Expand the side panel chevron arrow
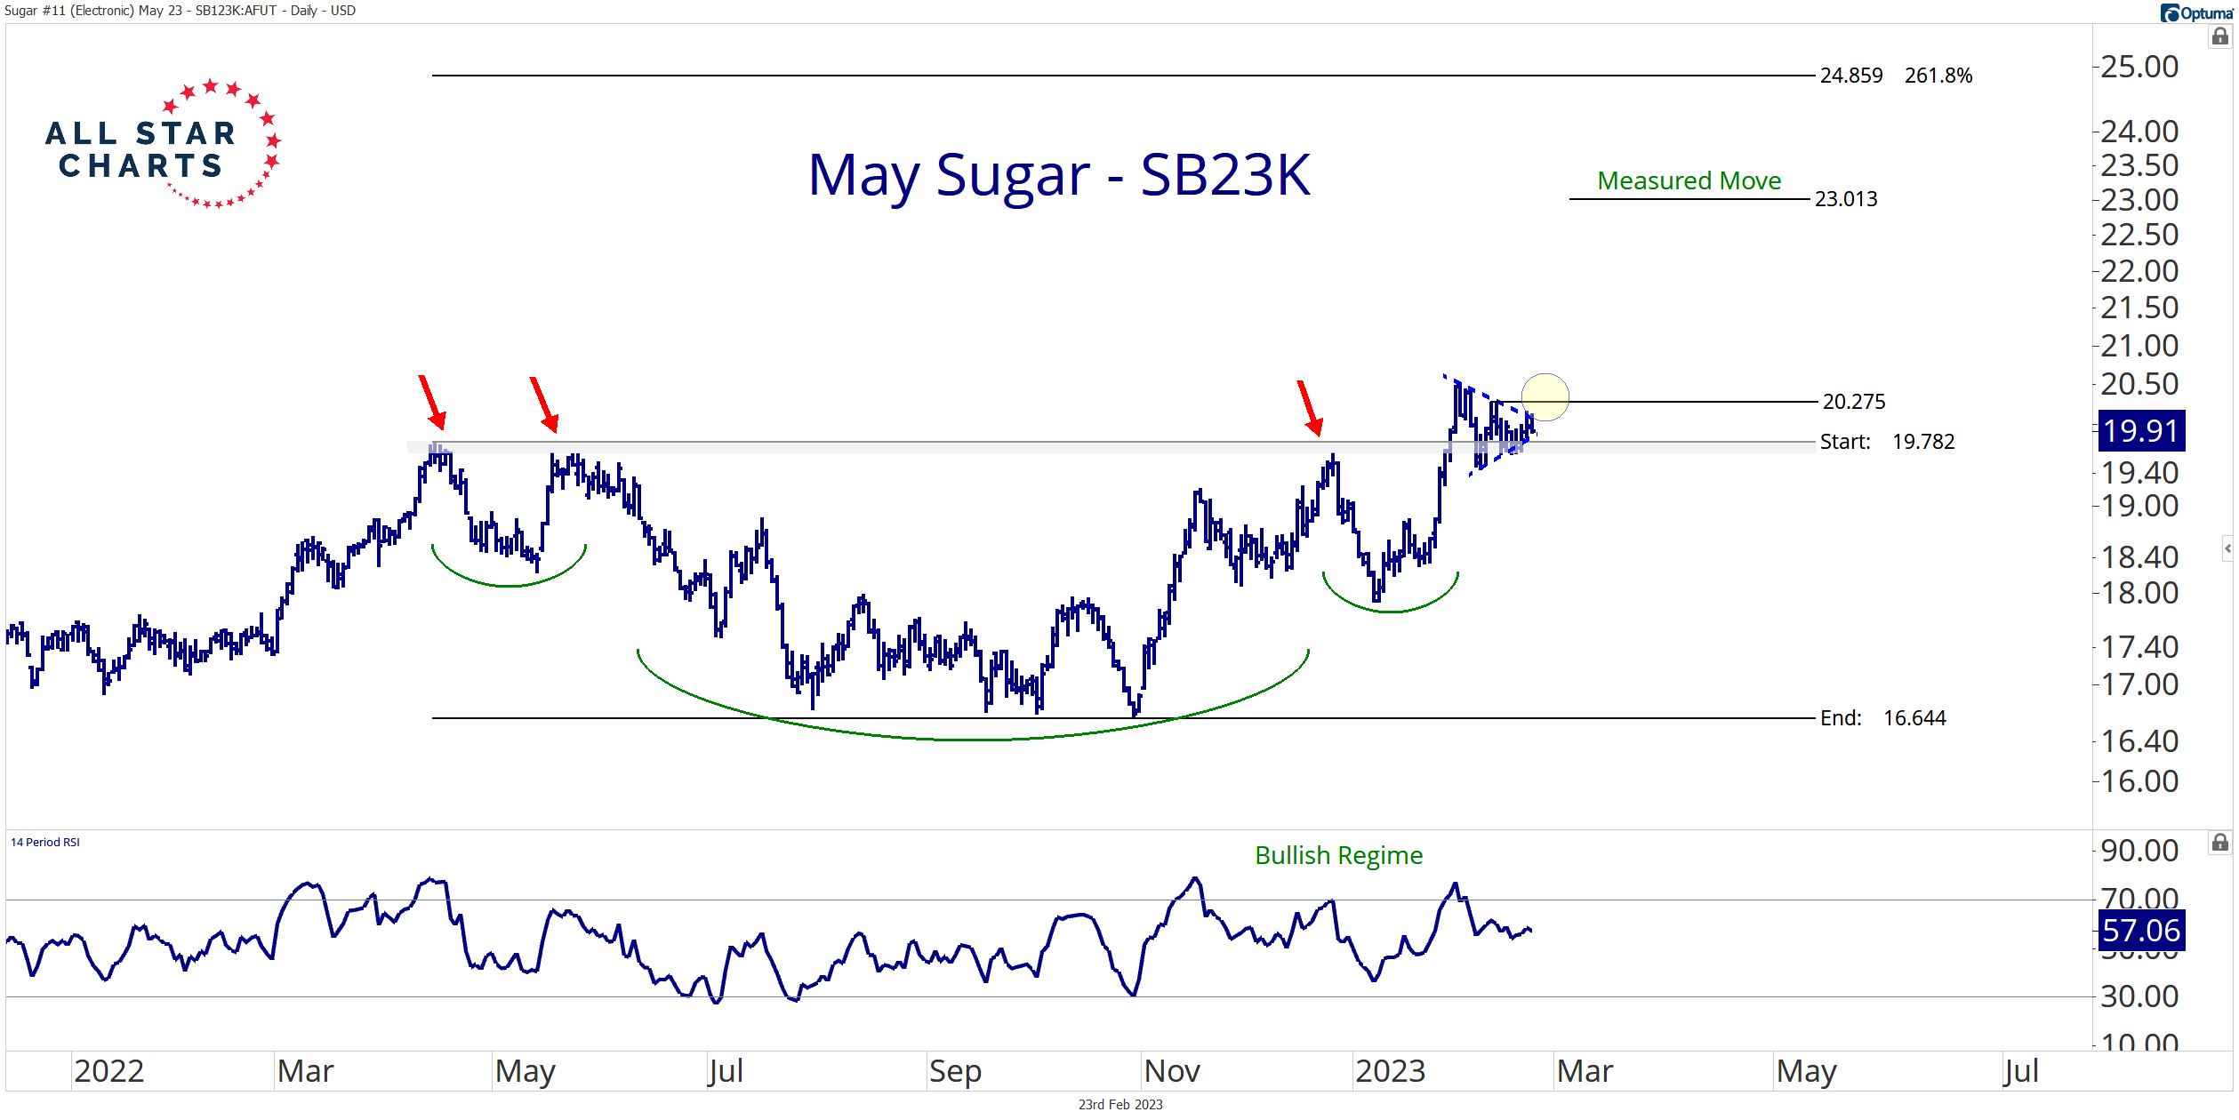2239x1120 pixels. point(2227,548)
